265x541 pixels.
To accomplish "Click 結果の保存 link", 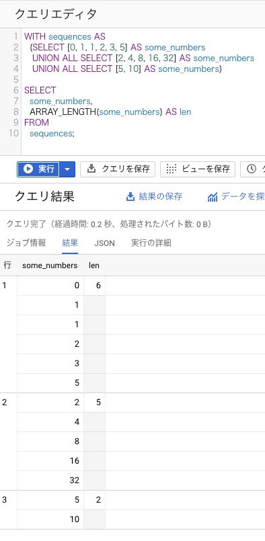I will (x=160, y=197).
